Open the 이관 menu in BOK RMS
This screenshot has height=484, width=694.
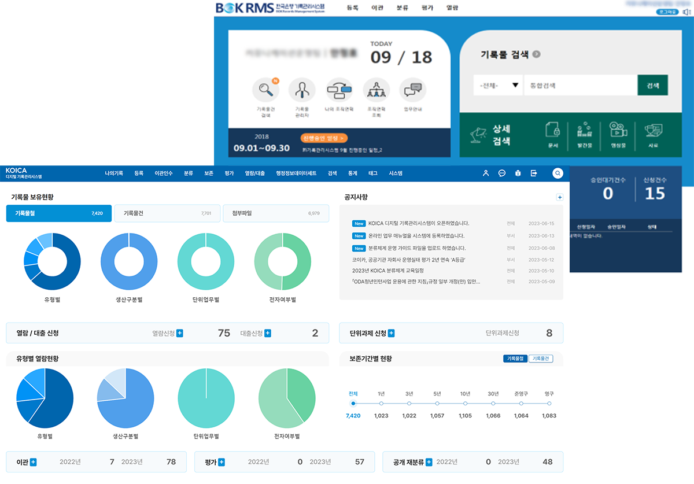378,8
